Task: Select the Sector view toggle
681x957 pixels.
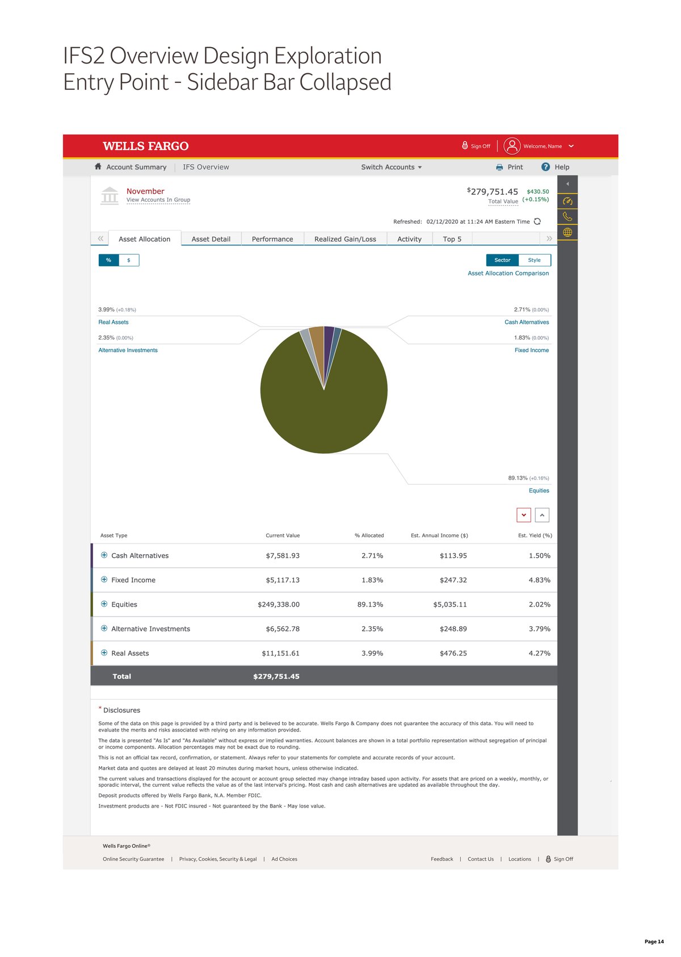Action: [x=502, y=260]
